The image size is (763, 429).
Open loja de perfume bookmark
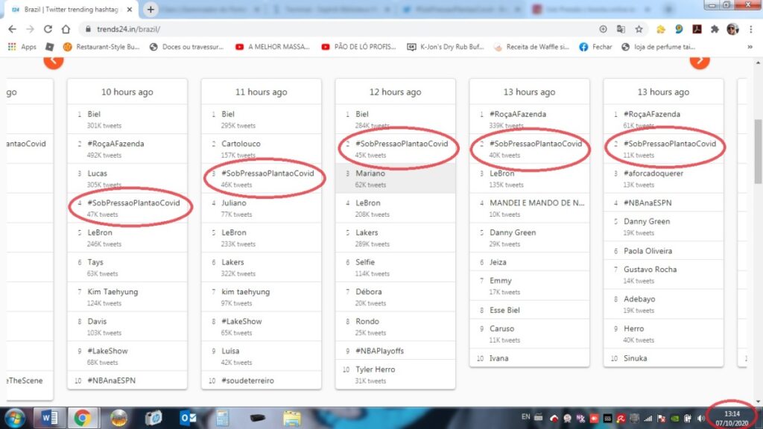(659, 47)
